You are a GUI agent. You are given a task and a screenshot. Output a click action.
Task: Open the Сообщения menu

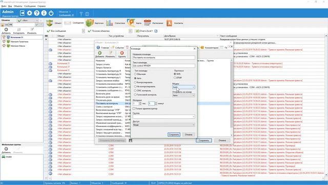[30, 6]
